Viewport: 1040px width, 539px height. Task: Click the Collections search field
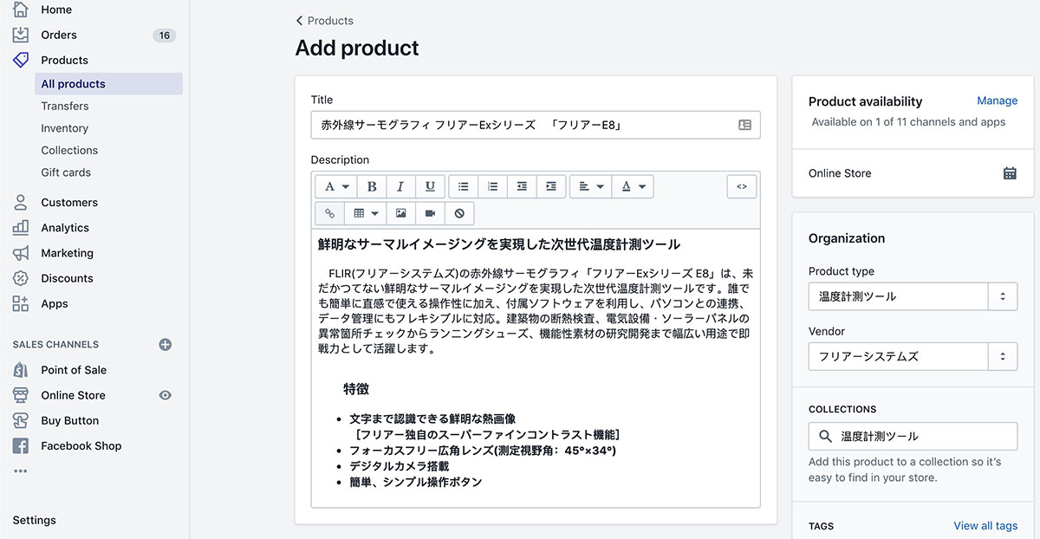pos(913,436)
